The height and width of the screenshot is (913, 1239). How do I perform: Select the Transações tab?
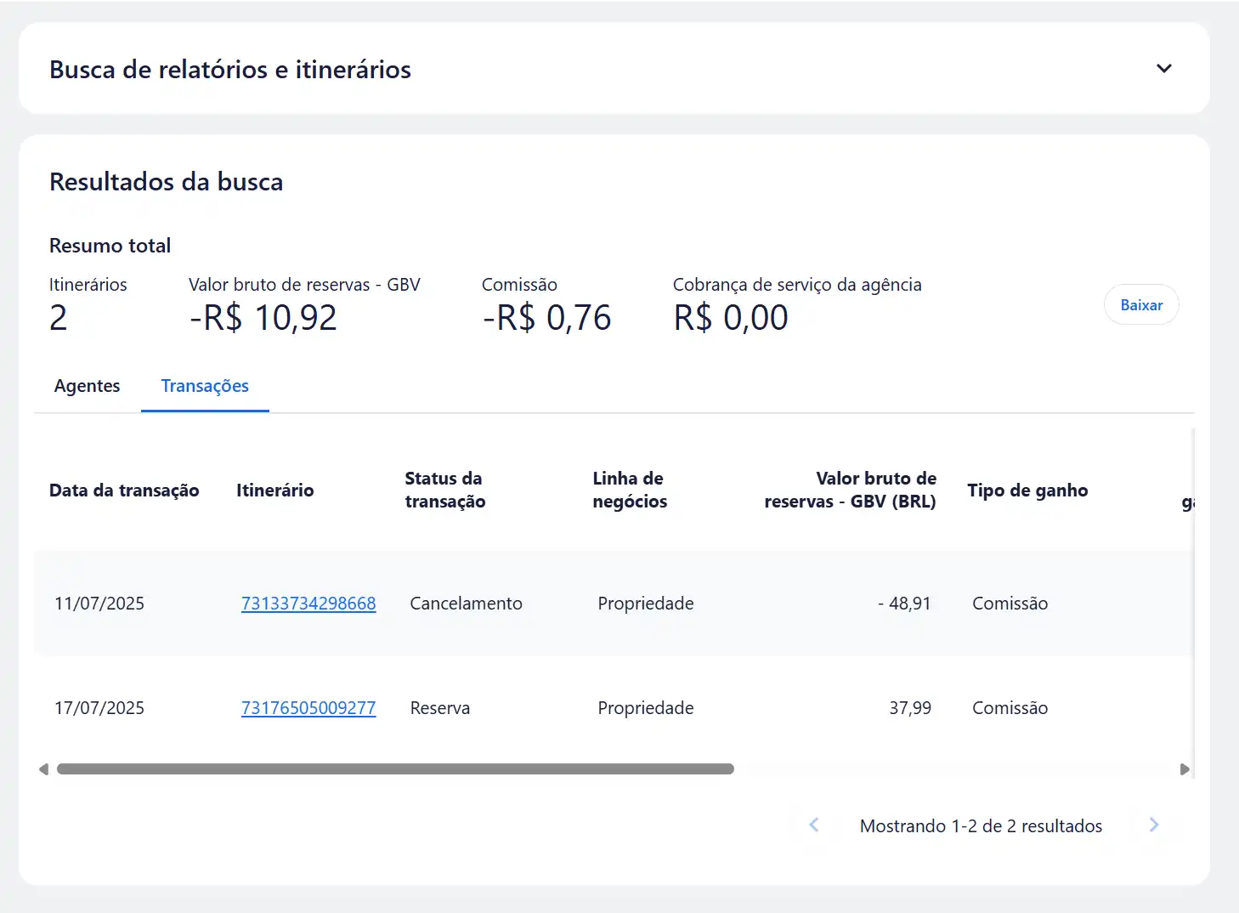[205, 386]
